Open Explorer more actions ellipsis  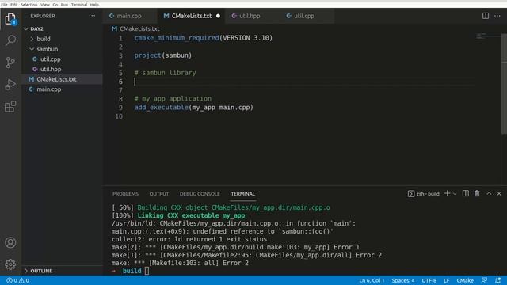coord(92,16)
